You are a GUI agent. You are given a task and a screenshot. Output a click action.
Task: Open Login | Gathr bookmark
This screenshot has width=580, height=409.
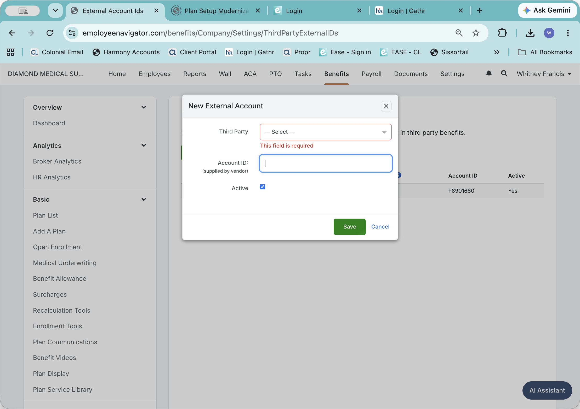pyautogui.click(x=250, y=52)
